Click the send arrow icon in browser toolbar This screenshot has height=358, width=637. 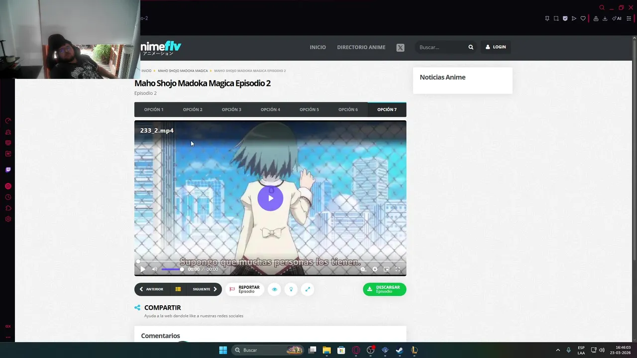click(x=574, y=18)
